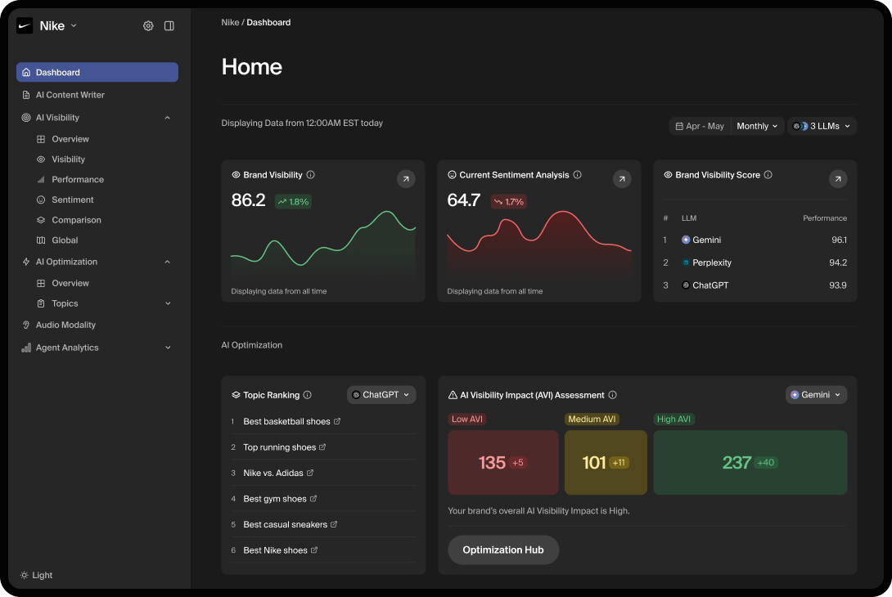Open the Monthly frequency dropdown

point(756,126)
